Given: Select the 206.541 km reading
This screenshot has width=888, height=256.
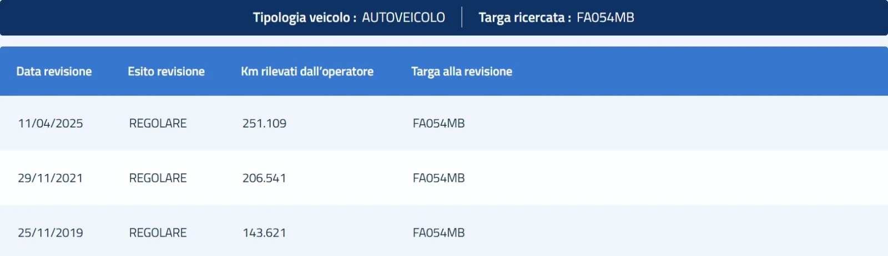Looking at the screenshot, I should pos(264,178).
